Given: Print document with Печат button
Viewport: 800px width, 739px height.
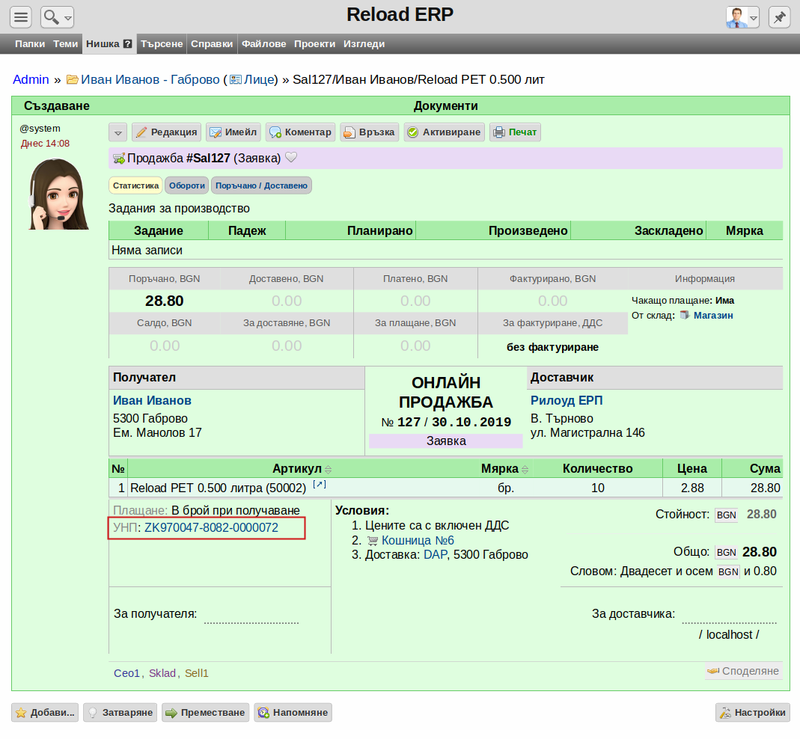Looking at the screenshot, I should 515,132.
